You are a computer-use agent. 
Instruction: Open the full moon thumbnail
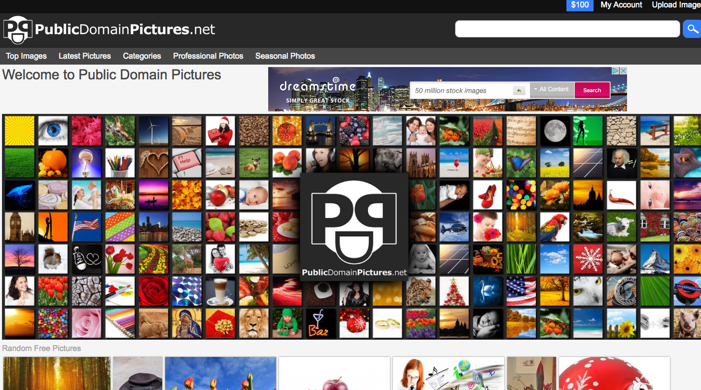555,131
